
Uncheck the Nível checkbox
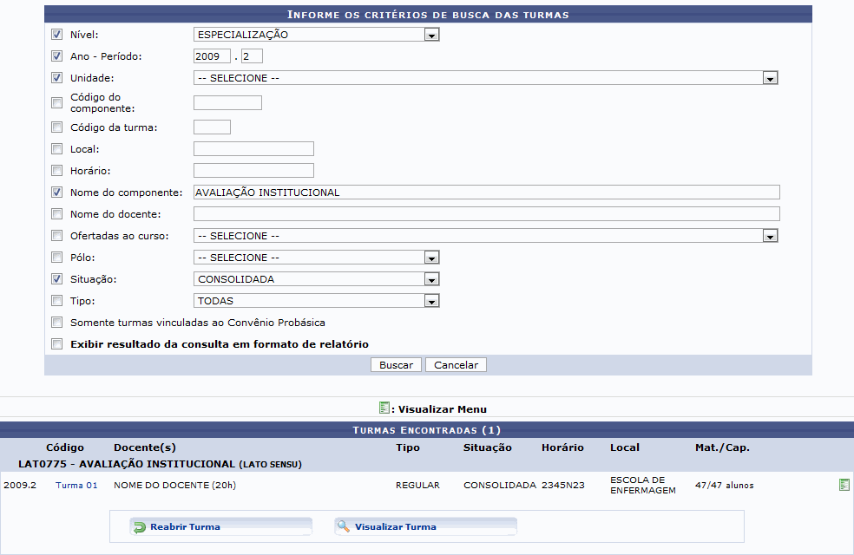[57, 35]
